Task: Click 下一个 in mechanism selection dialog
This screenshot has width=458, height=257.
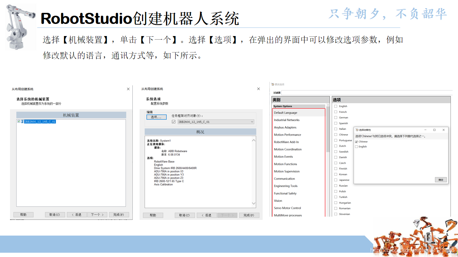Action: 97,215
